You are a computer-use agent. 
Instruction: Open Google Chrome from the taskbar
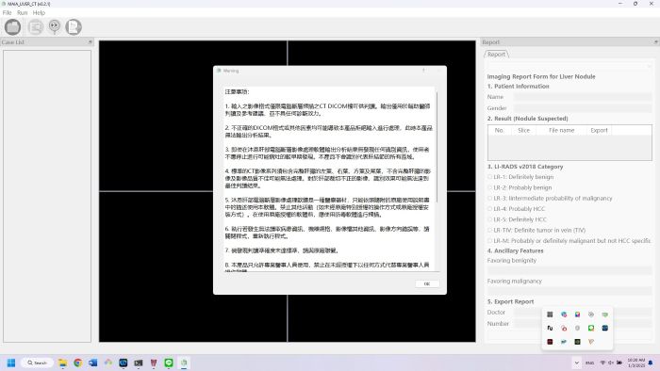78,363
